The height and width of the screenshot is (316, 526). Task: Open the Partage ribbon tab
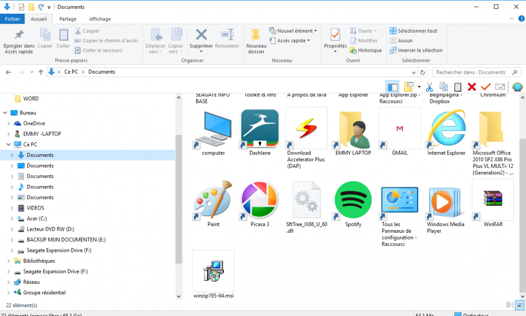[68, 19]
